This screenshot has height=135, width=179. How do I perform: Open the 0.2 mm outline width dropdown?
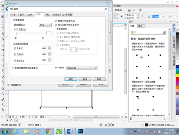[x=163, y=16]
